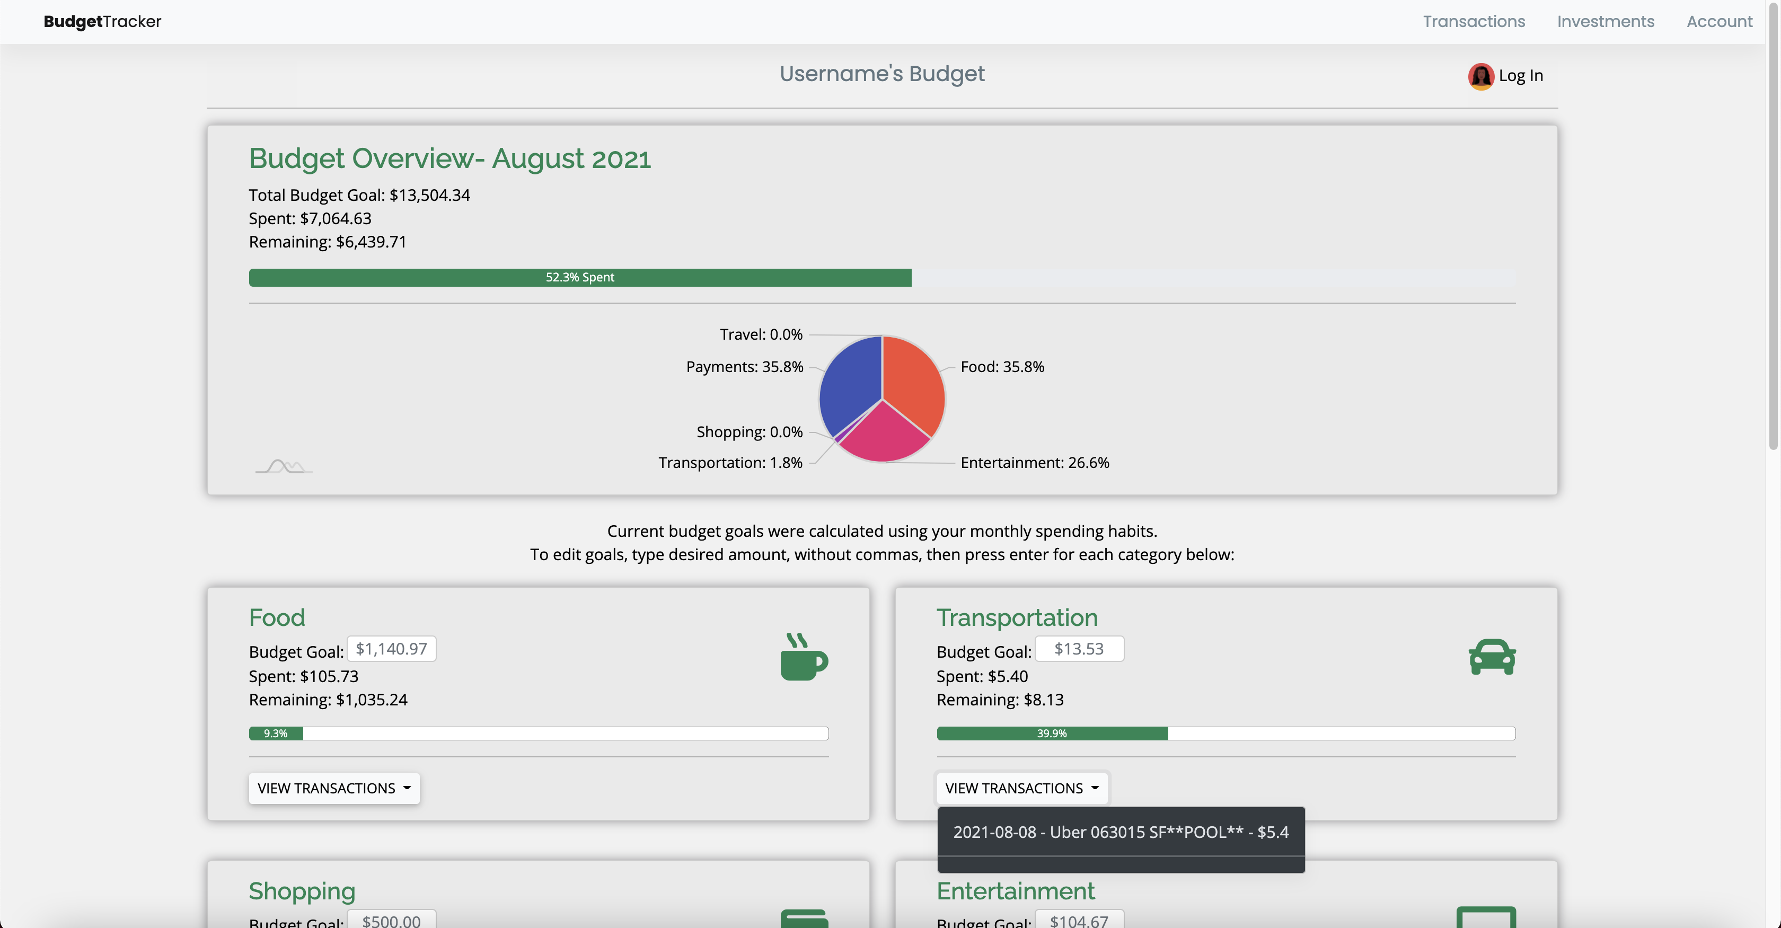Open the Account menu
This screenshot has height=928, width=1781.
click(x=1720, y=21)
